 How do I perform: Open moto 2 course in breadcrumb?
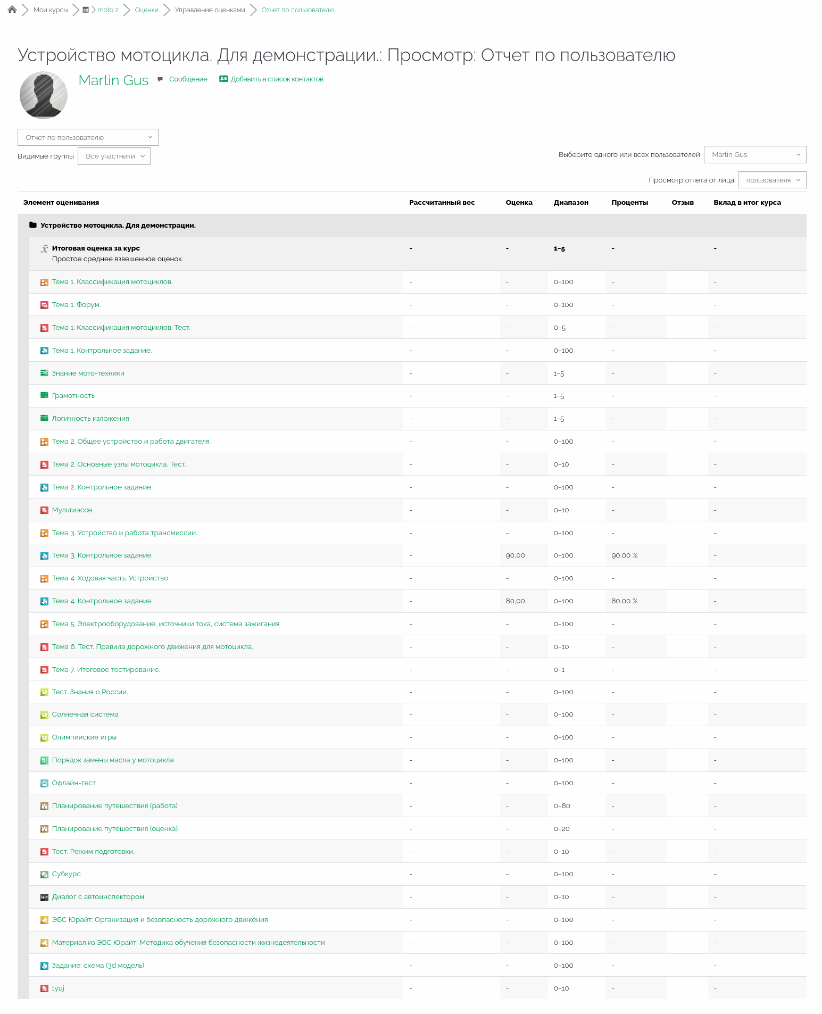point(107,10)
